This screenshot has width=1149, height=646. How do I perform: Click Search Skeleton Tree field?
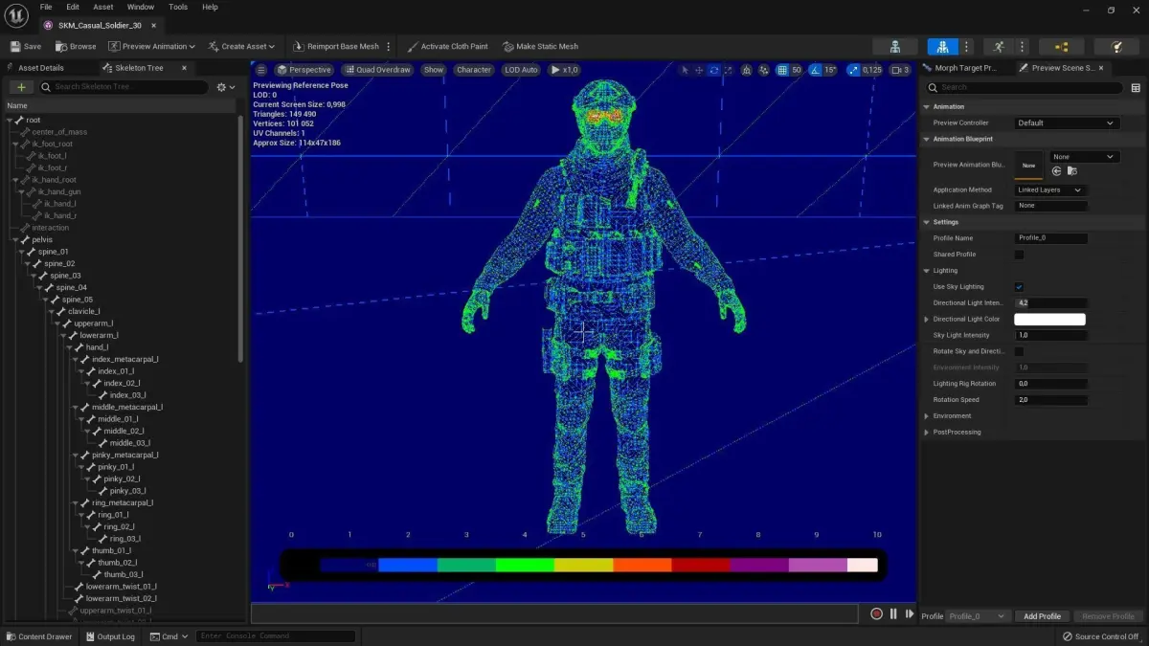point(124,87)
